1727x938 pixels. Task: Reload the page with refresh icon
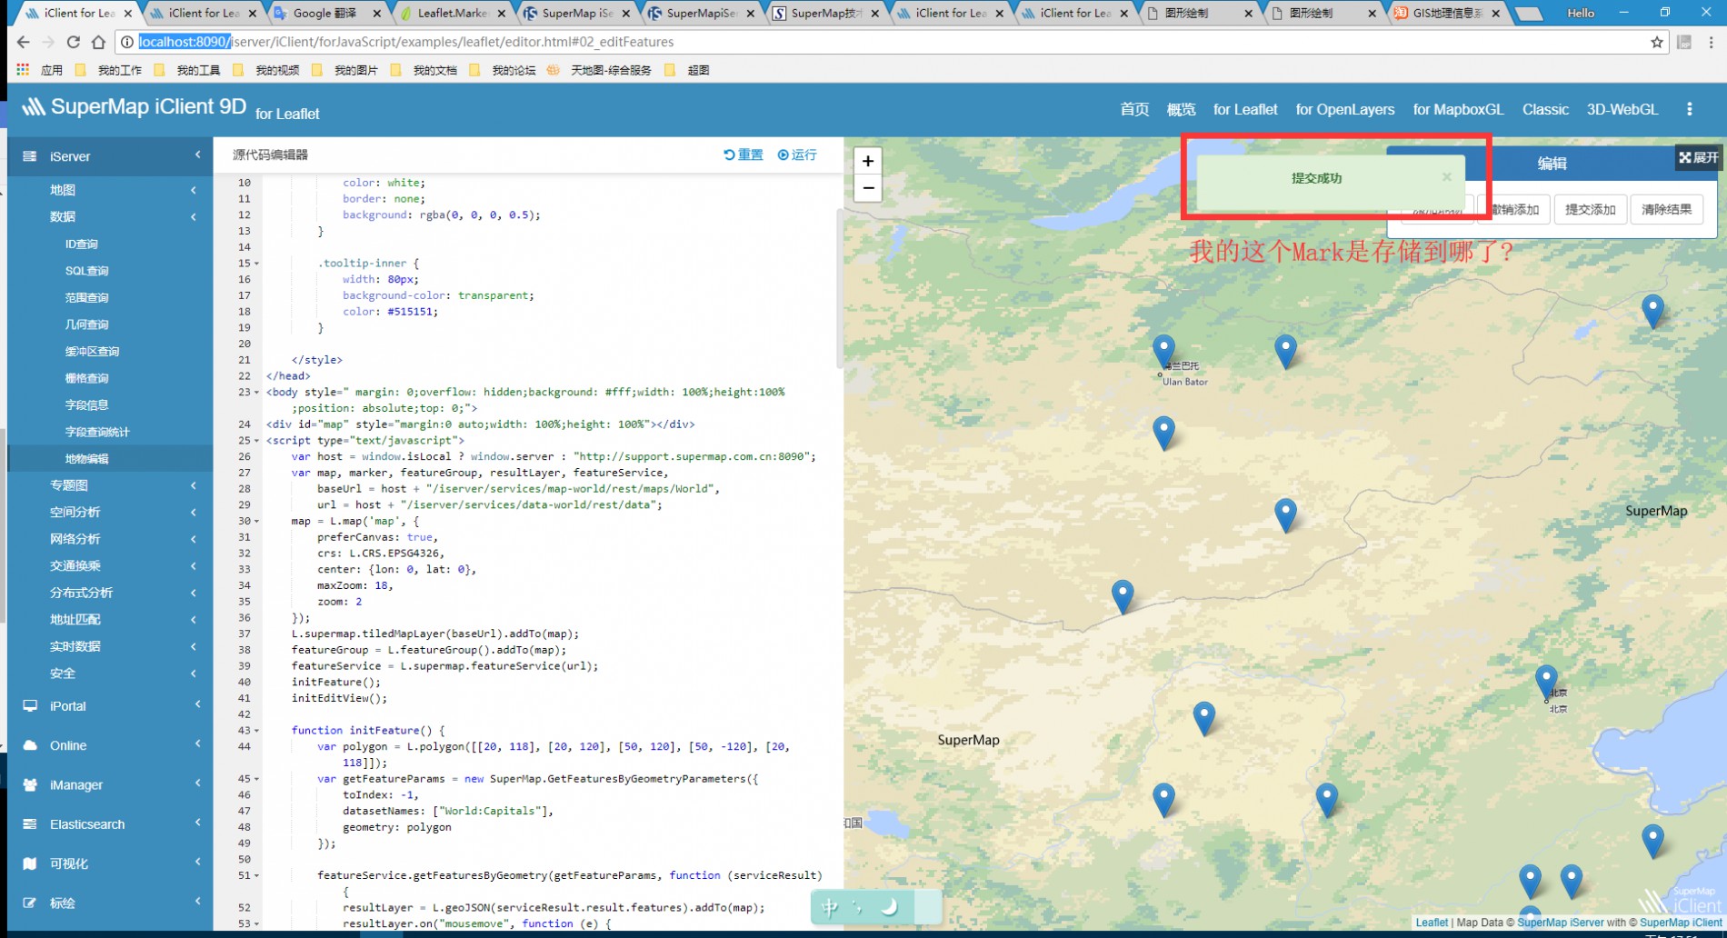point(74,42)
